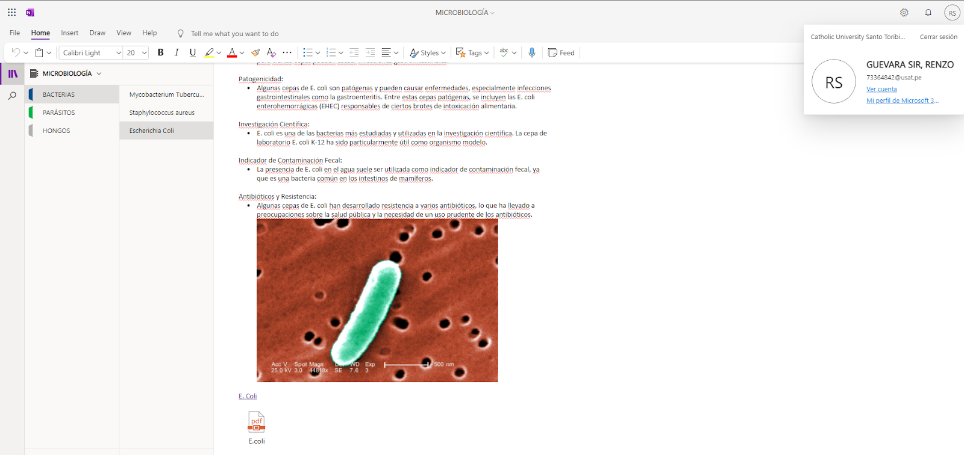964x455 pixels.
Task: Apply numbered list
Action: coord(331,52)
